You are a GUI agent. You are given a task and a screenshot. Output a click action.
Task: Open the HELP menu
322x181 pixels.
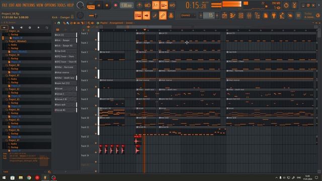pyautogui.click(x=70, y=5)
